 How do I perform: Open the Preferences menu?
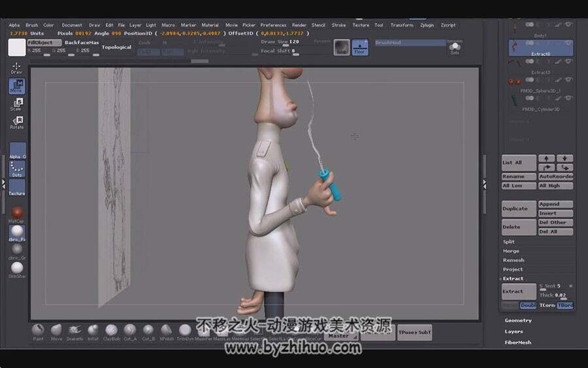click(x=273, y=25)
